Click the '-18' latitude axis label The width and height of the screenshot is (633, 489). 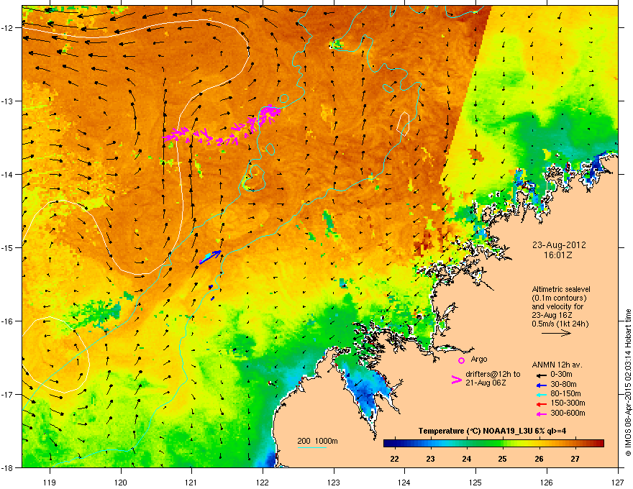pyautogui.click(x=7, y=467)
